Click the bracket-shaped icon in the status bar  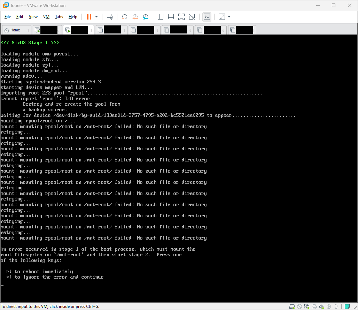336,307
